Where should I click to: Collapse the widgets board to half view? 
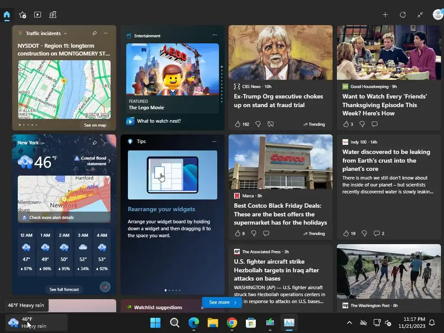420,15
